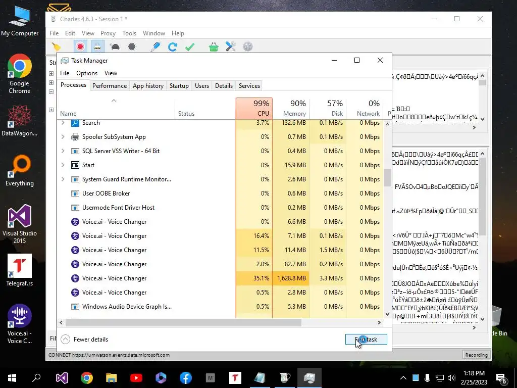Viewport: 517px width, 388px height.
Task: Select Windows Audio Device Graph process
Action: [220, 307]
